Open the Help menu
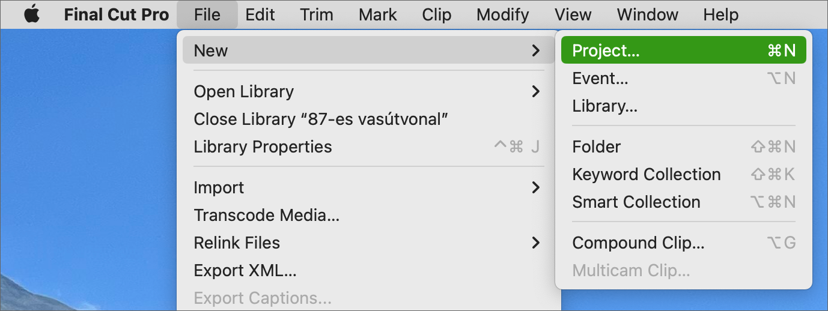The width and height of the screenshot is (828, 311). pyautogui.click(x=721, y=14)
